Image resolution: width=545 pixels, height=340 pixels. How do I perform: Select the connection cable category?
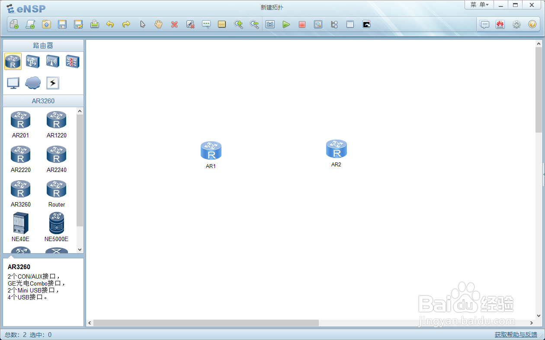(53, 83)
